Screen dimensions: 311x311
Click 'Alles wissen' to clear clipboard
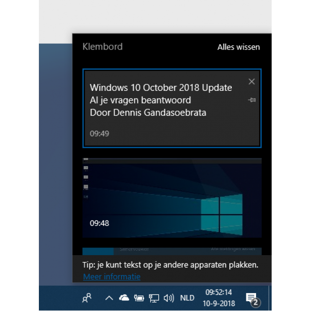(x=239, y=47)
